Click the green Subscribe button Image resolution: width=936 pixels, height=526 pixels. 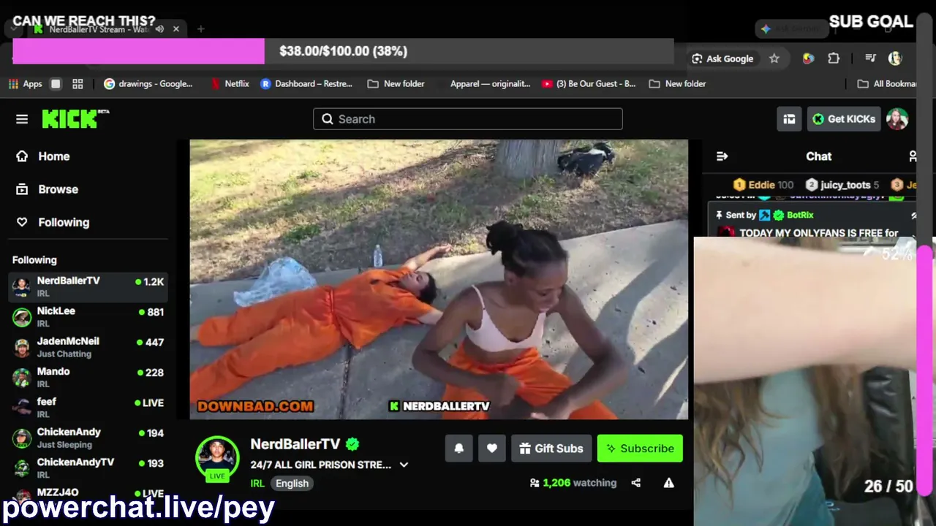(640, 449)
